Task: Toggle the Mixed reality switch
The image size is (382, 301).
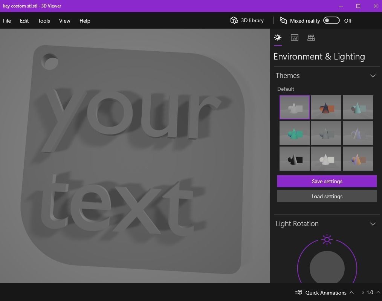Action: coord(331,20)
